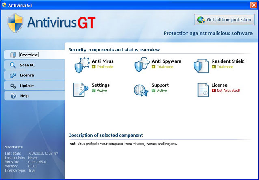The height and width of the screenshot is (180, 259).
Task: Select the Support globe star icon
Action: coord(141,90)
